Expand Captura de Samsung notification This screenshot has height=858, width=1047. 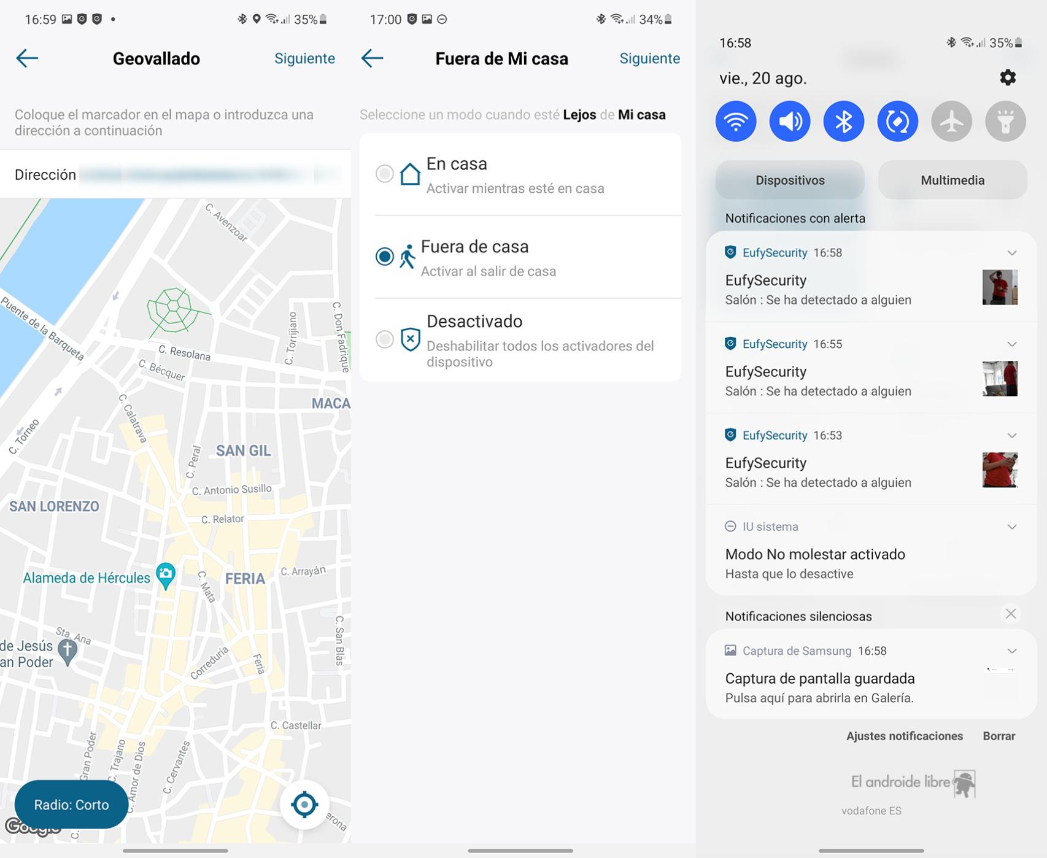click(1011, 651)
